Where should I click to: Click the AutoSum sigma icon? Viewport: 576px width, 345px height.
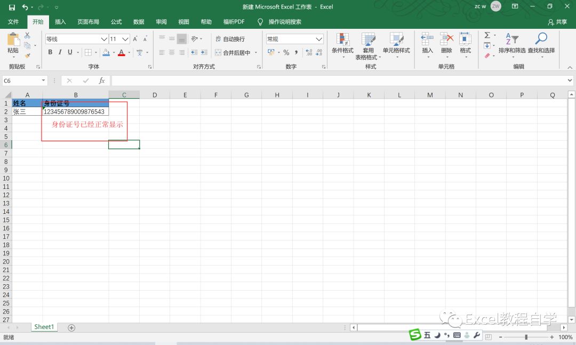click(x=487, y=35)
